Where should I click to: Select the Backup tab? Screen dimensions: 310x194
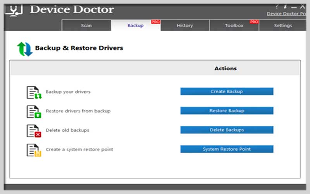tap(136, 25)
